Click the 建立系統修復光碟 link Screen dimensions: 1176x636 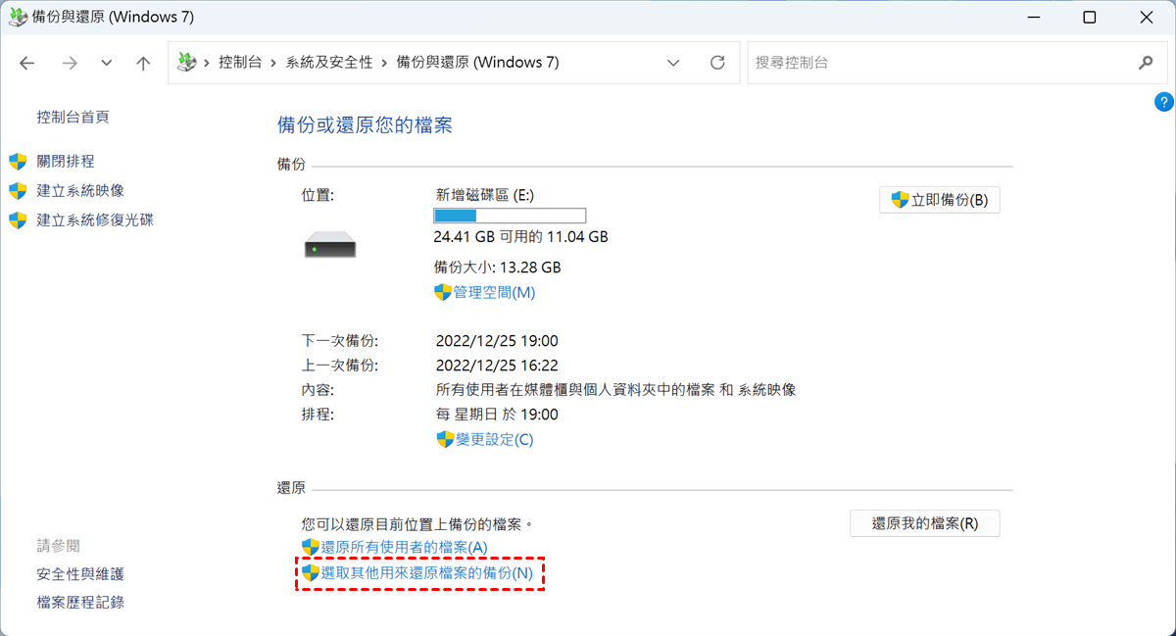(x=95, y=220)
